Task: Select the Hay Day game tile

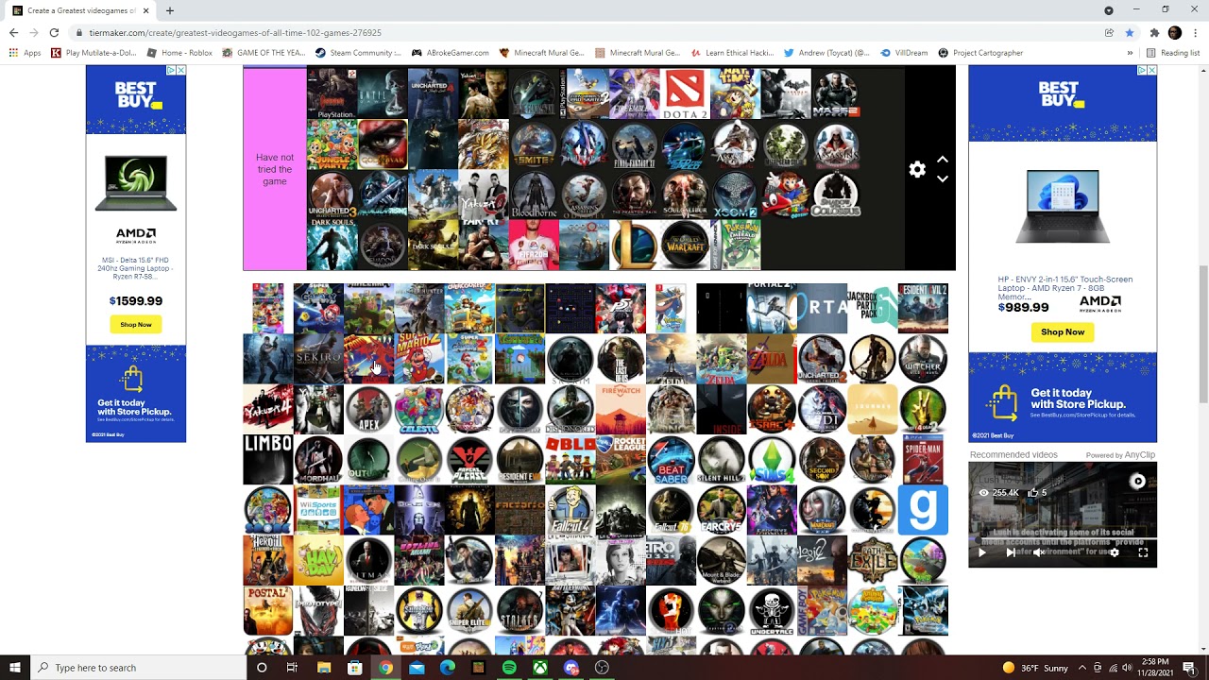Action: (x=318, y=561)
